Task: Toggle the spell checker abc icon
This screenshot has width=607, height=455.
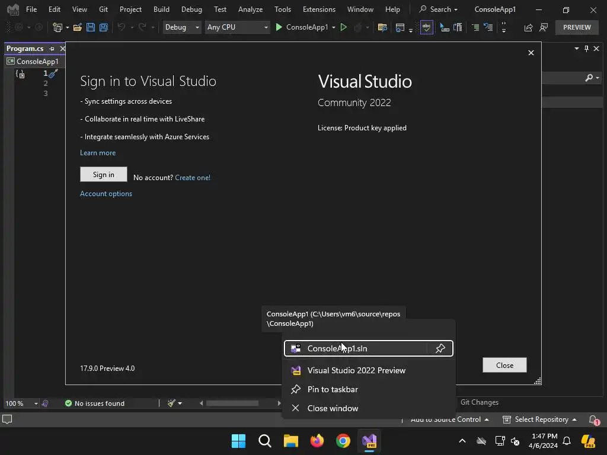Action: pyautogui.click(x=427, y=27)
